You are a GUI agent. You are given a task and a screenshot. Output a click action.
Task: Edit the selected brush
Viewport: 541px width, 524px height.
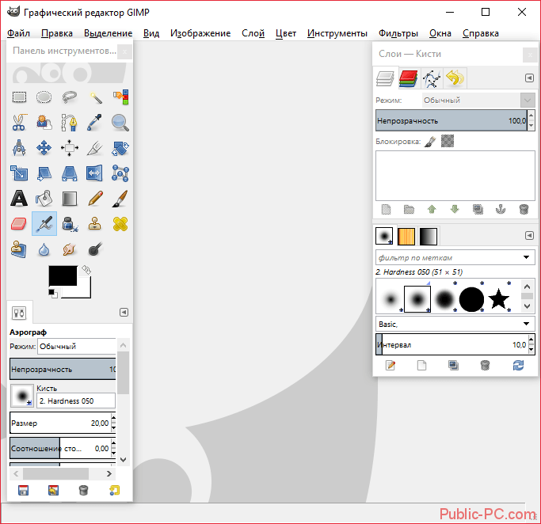click(x=391, y=366)
